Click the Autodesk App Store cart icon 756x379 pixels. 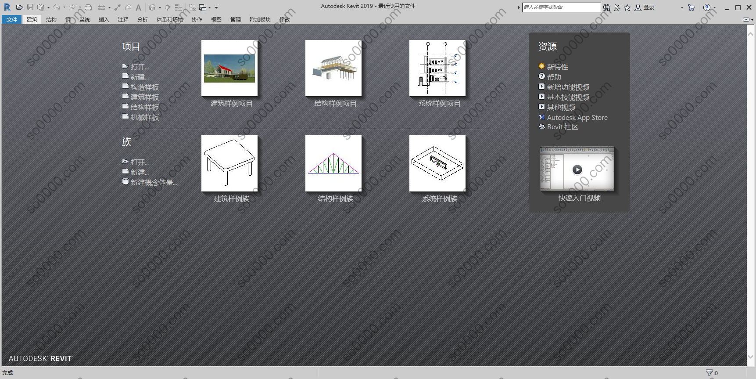pyautogui.click(x=692, y=7)
